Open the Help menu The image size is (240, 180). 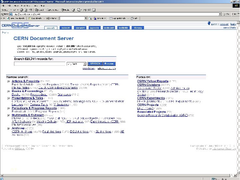(42, 6)
